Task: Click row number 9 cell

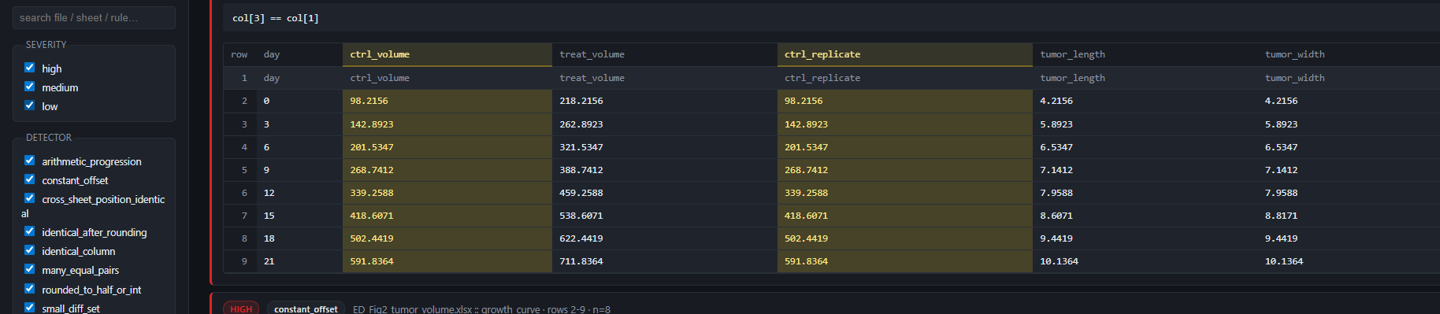Action: click(x=240, y=261)
